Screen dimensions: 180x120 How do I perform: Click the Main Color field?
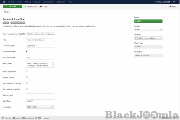[x=40, y=101]
